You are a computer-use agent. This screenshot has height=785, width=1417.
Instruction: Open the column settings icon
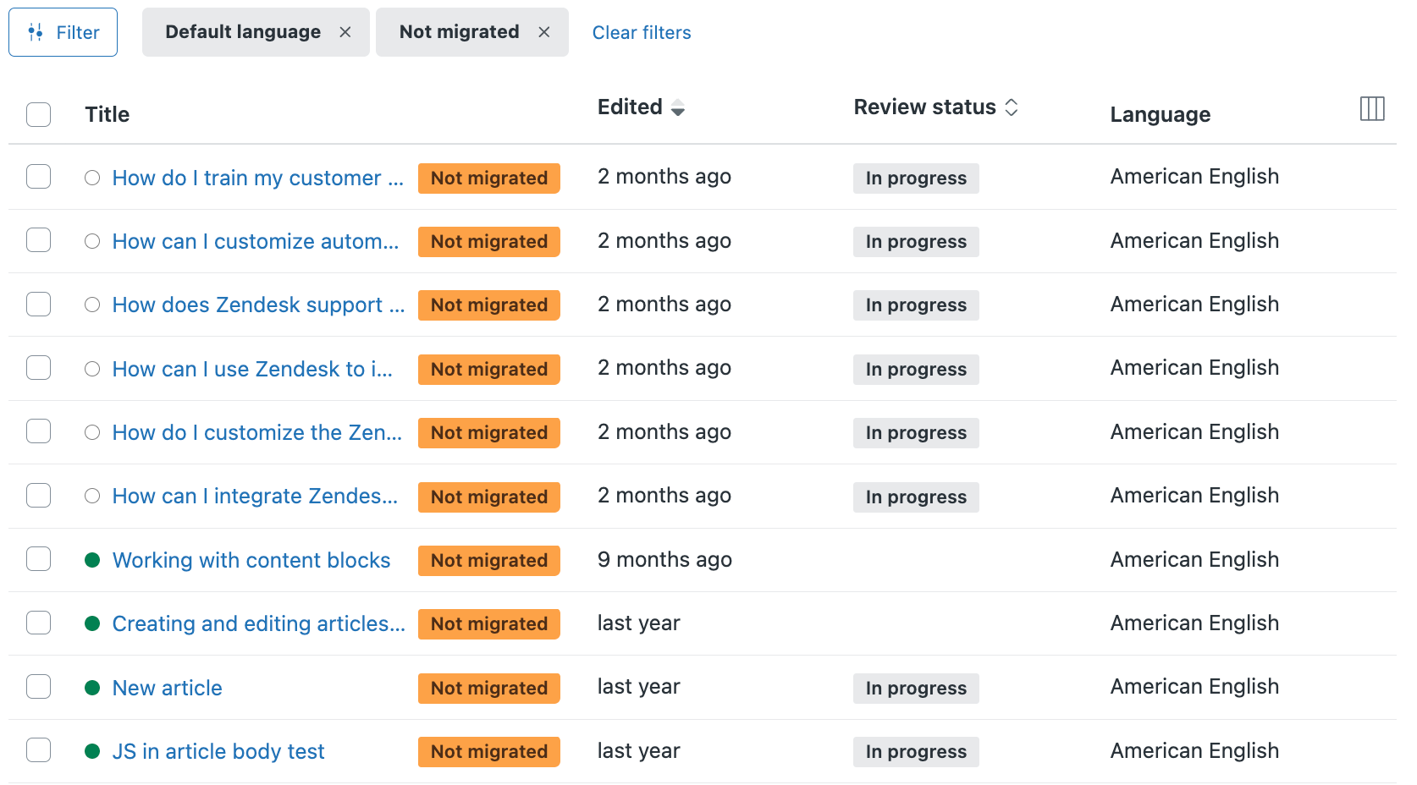1371,109
